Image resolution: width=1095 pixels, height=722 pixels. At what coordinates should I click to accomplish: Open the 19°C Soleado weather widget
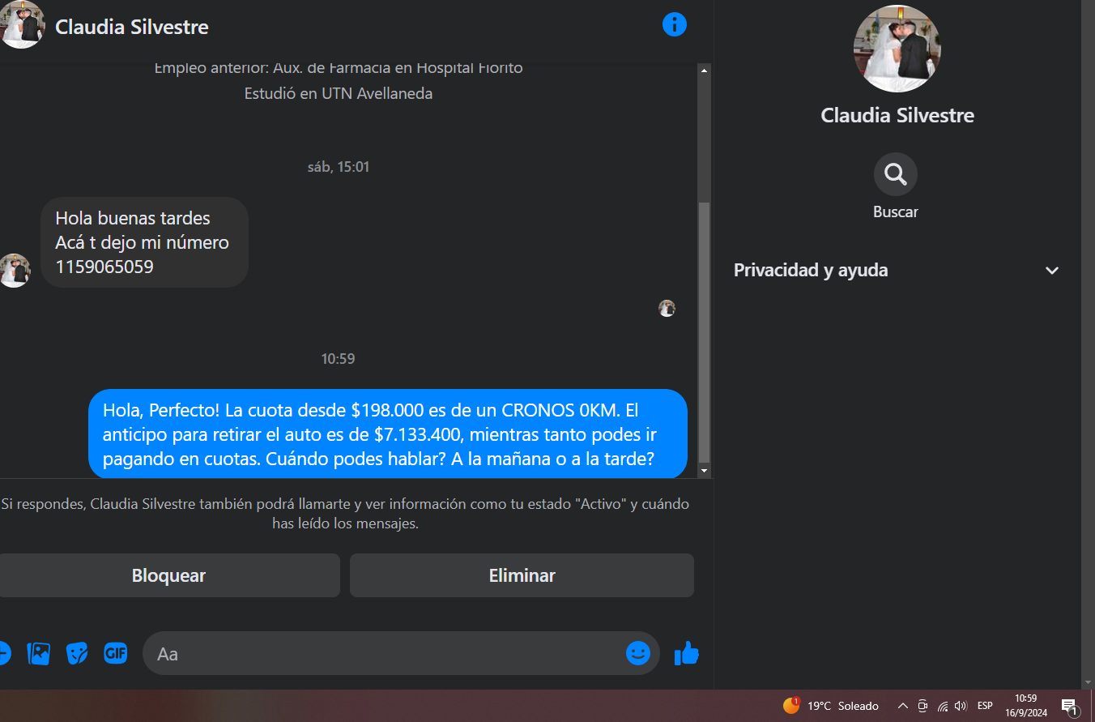point(831,706)
